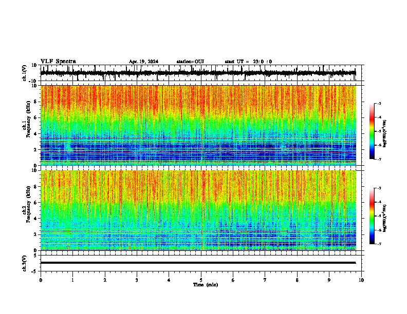Image resolution: width=407 pixels, height=314 pixels.
Task: Click time axis tick label '1'
Action: pos(72,280)
